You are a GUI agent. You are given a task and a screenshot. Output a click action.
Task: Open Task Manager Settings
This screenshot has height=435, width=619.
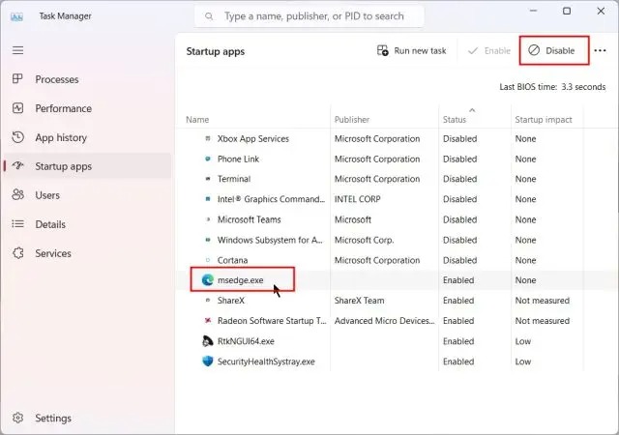pos(88,418)
